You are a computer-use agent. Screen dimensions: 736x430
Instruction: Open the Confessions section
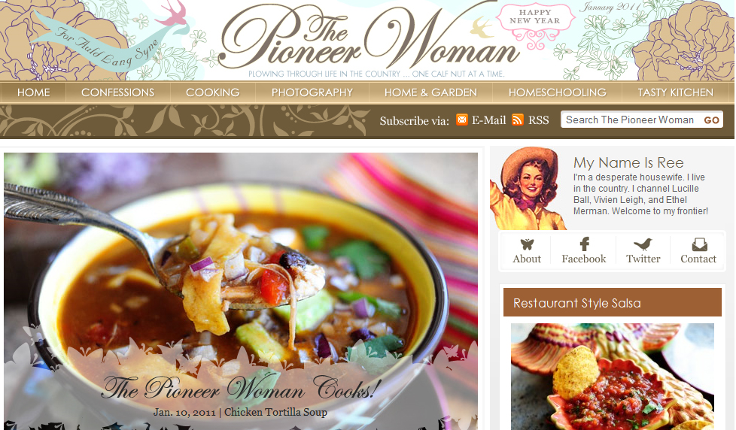(x=118, y=92)
